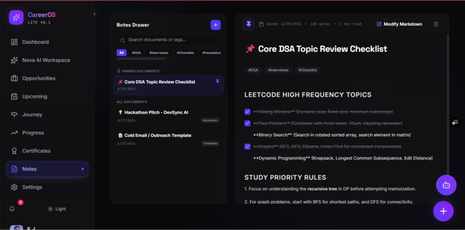
Task: Select the Notes sidebar item
Action: coord(47,169)
